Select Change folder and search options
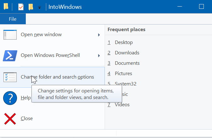 click(52, 77)
